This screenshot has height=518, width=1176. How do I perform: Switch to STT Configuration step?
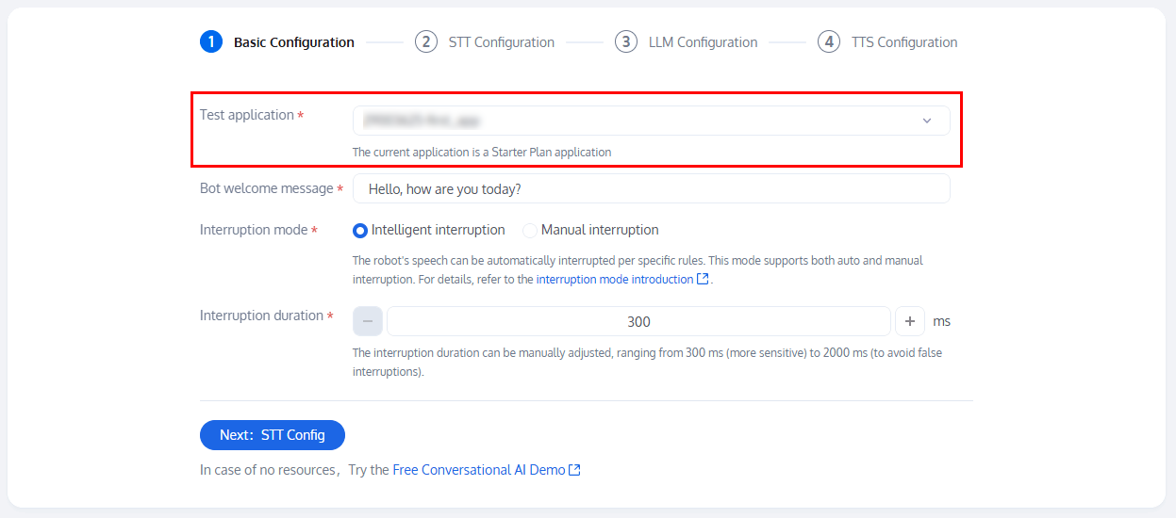(x=501, y=42)
